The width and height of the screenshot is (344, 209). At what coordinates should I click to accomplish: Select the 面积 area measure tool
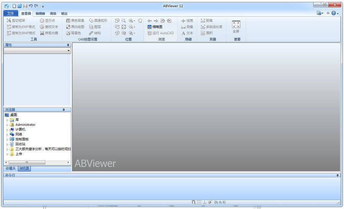tap(207, 33)
